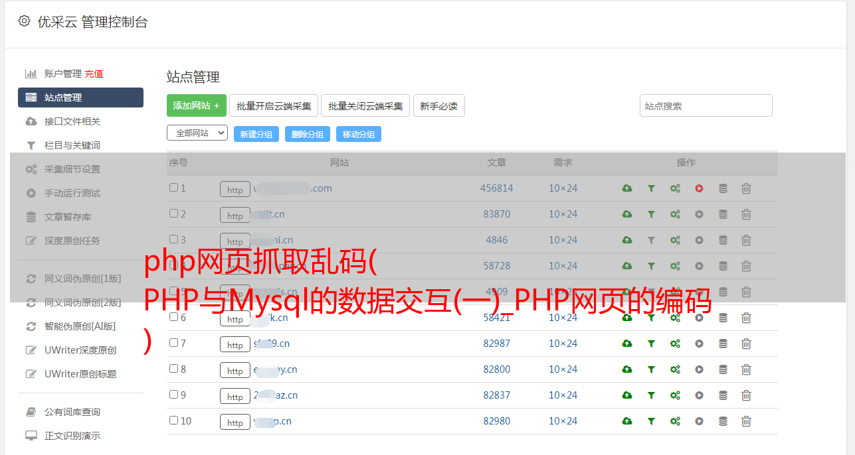
Task: Click the http button in row 8
Action: [235, 371]
